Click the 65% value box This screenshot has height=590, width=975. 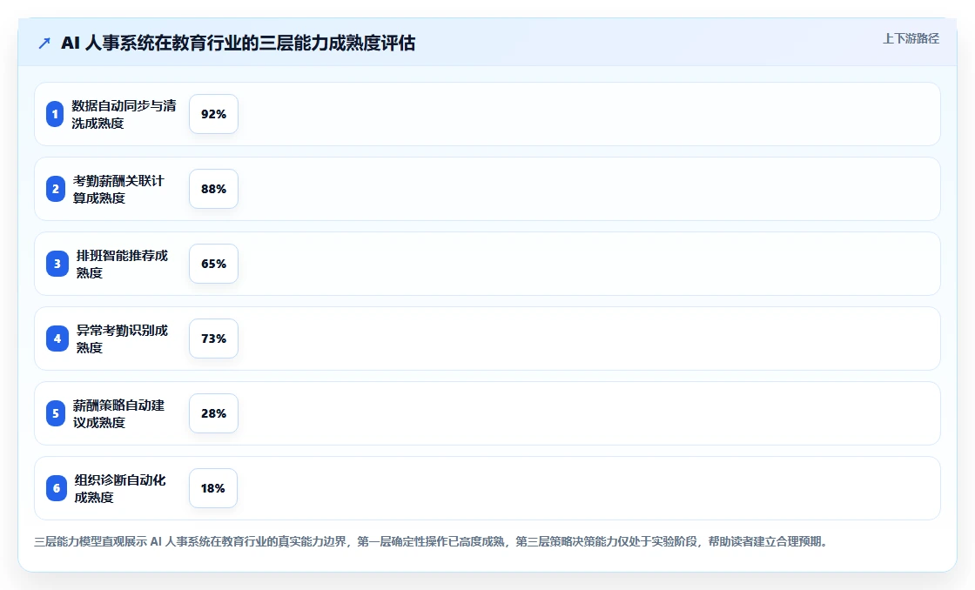point(213,264)
